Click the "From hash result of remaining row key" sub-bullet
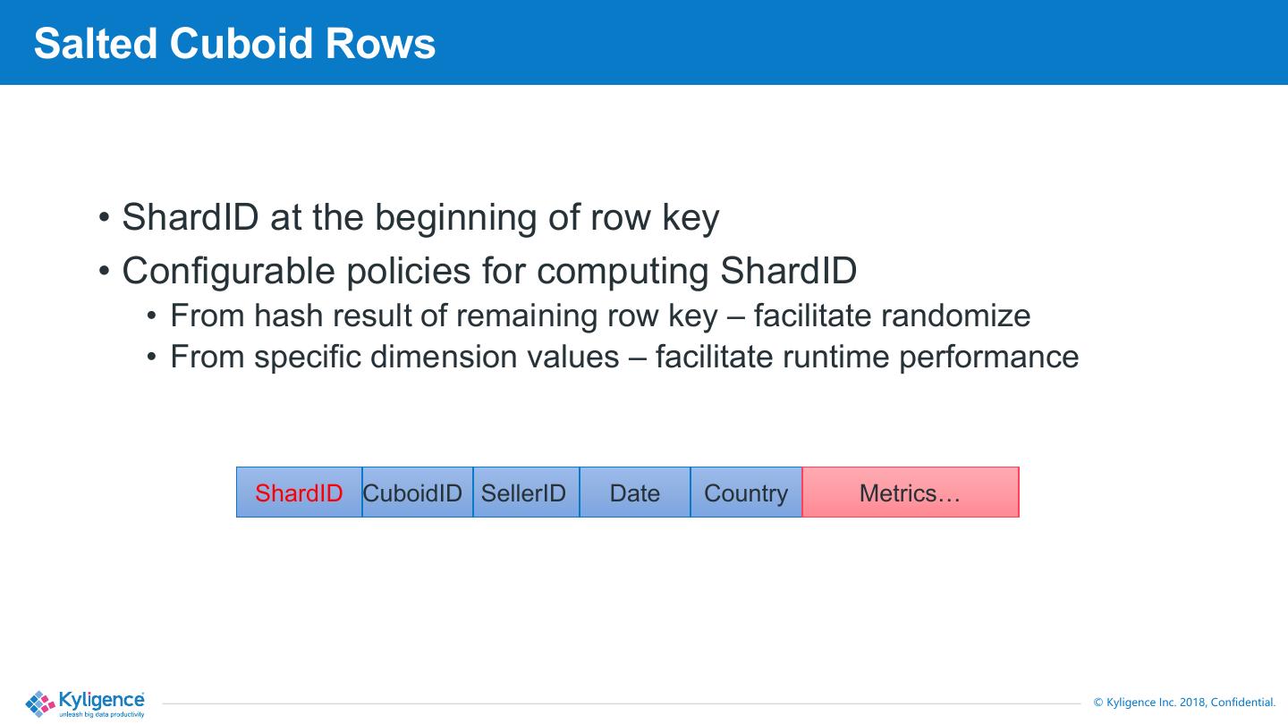 [x=444, y=316]
